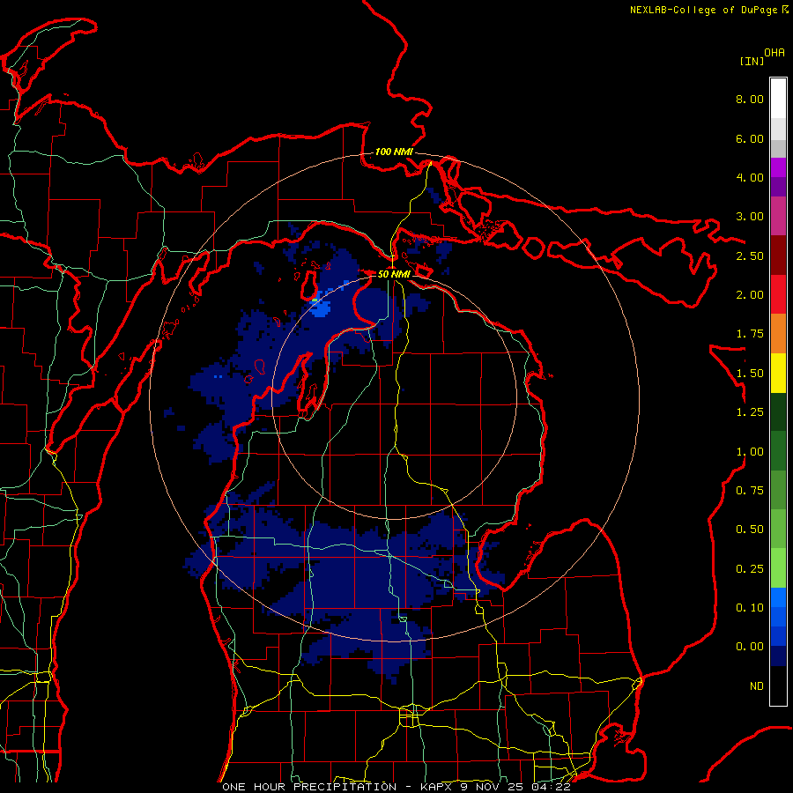Pick the darkest green swatch beside 1.25

pos(778,411)
